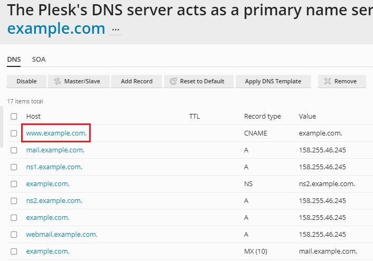Sort by the Host column header
Screen dimensions: 373x261
33,116
